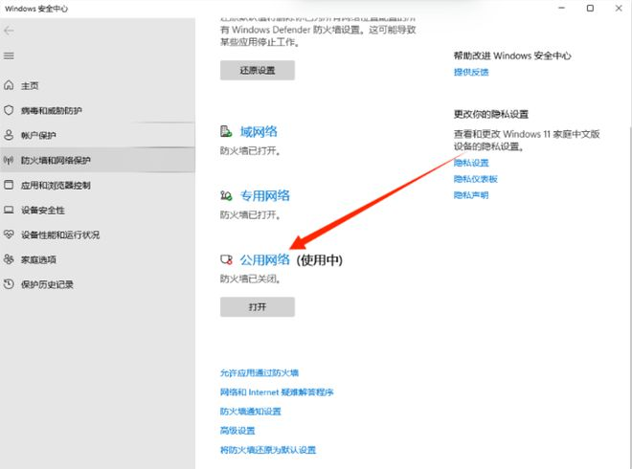Click the 防火墙已关闭 status text
Image resolution: width=632 pixels, height=469 pixels.
(250, 279)
